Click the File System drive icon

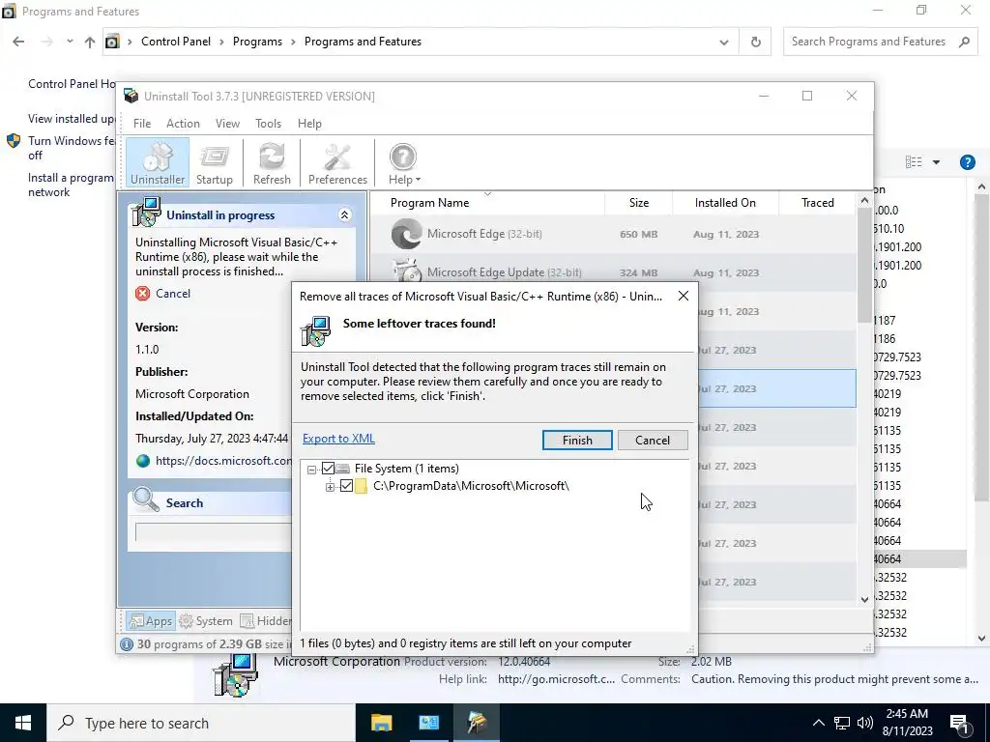point(342,469)
